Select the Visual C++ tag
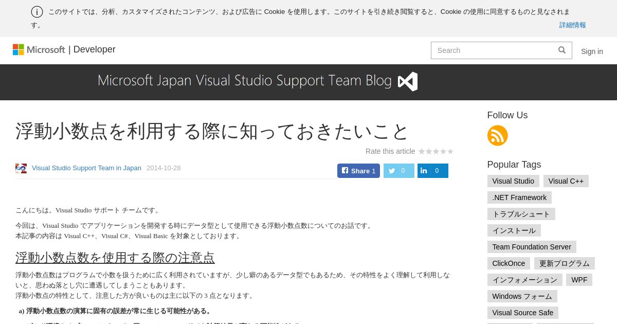The height and width of the screenshot is (324, 617). click(566, 181)
